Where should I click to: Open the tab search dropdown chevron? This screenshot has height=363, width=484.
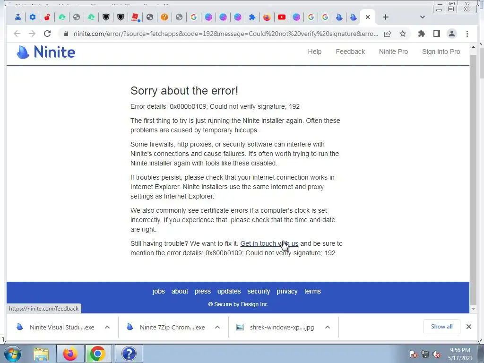423,17
